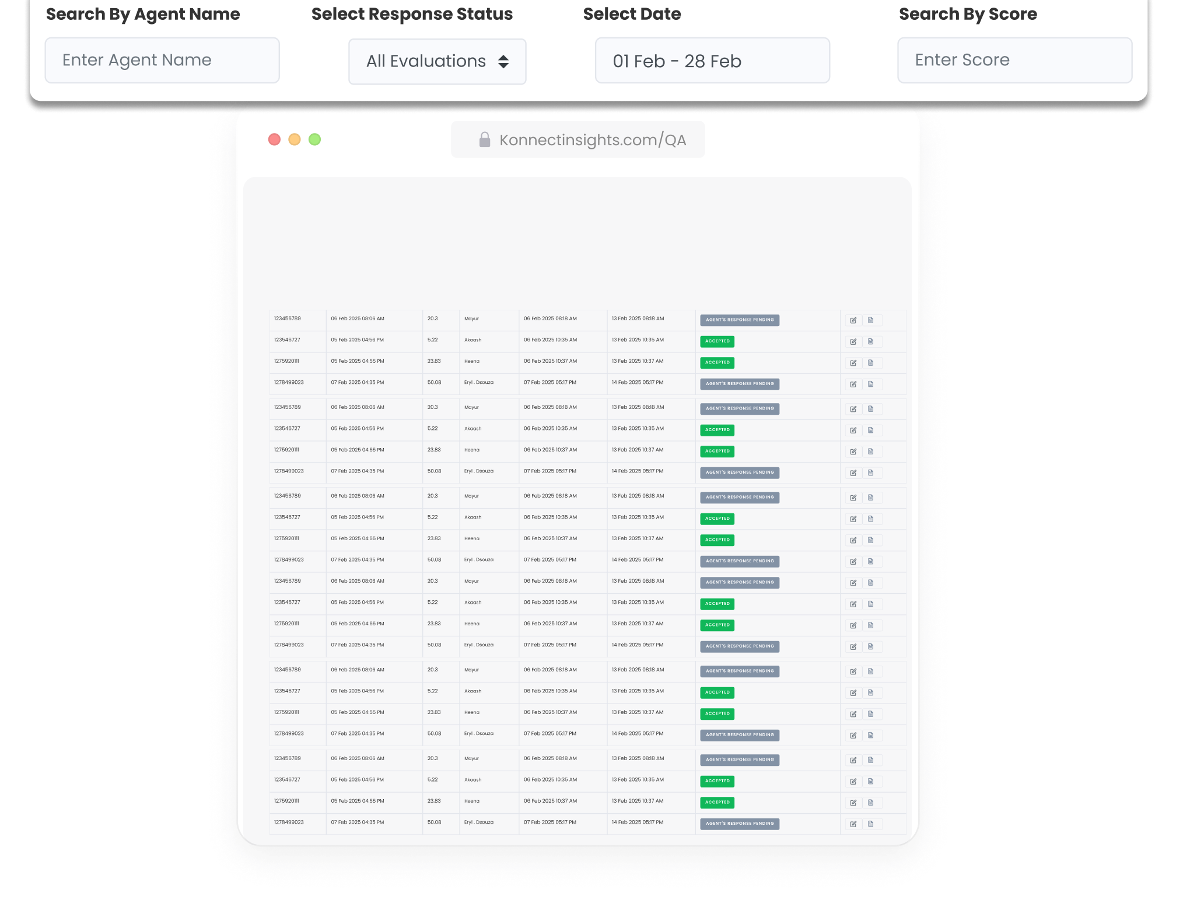Click the Enter Agent Name field
This screenshot has height=924, width=1197.
tap(162, 60)
